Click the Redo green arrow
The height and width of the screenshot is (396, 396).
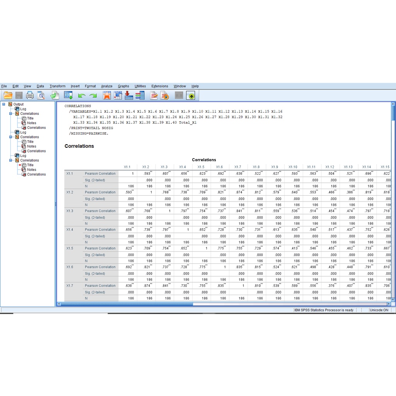coord(93,96)
